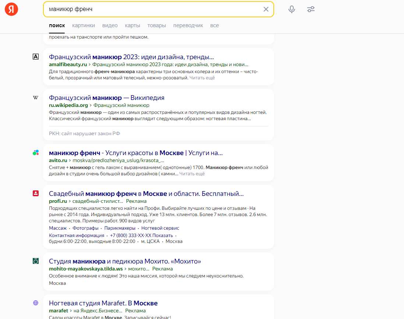404x319 pixels.
Task: Open Контактная информация link
Action: click(x=77, y=235)
